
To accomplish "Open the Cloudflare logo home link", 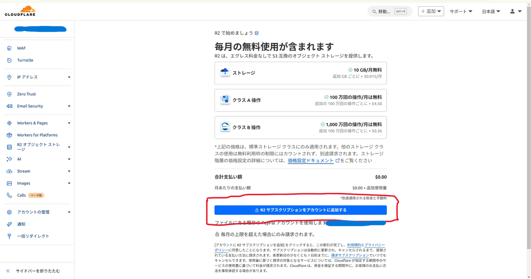I will (x=19, y=11).
